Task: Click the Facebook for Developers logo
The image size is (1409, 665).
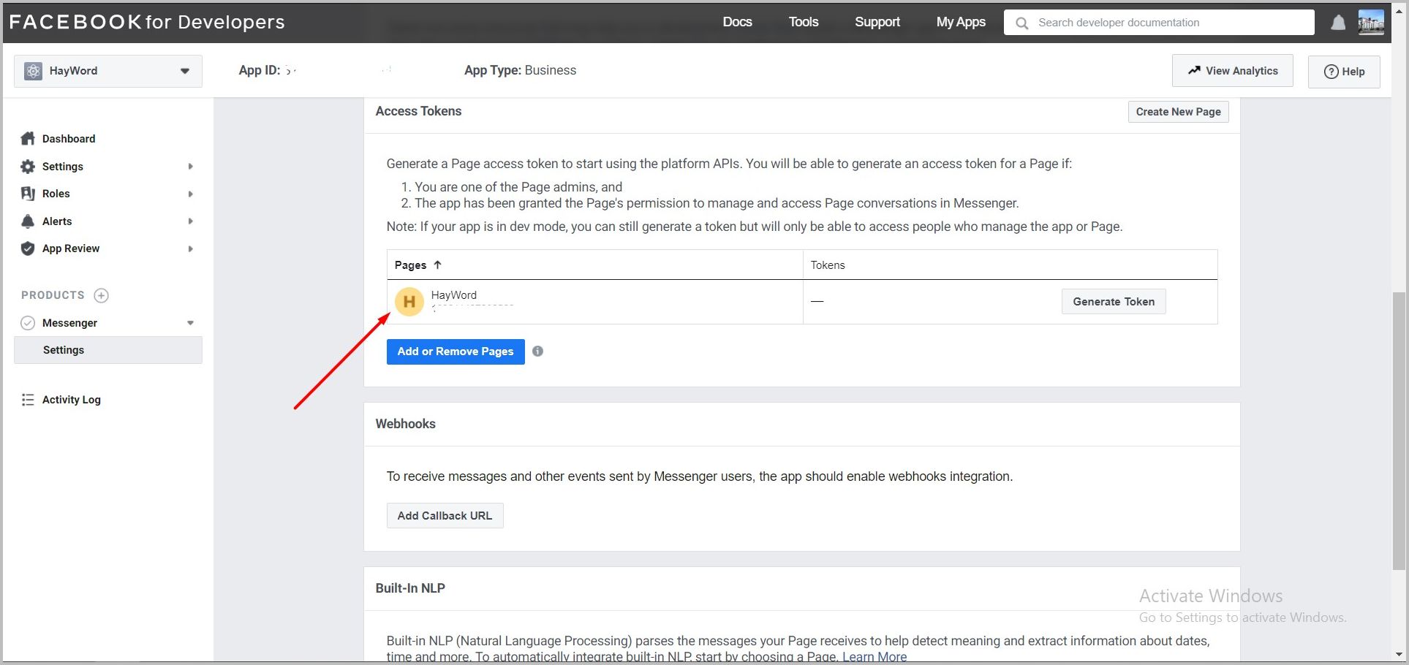Action: (x=147, y=22)
